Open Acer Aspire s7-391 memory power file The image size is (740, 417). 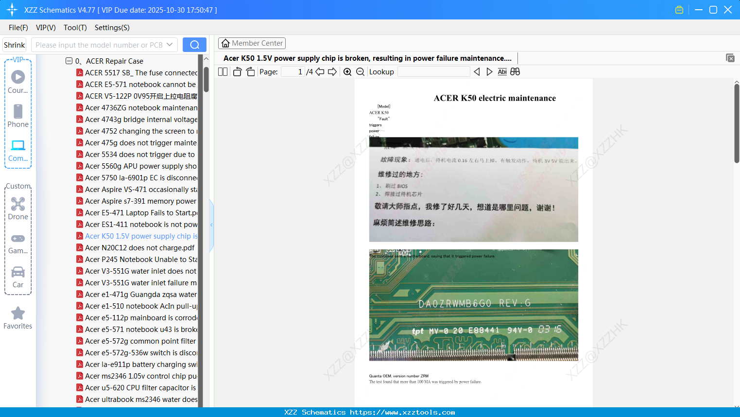click(x=141, y=201)
